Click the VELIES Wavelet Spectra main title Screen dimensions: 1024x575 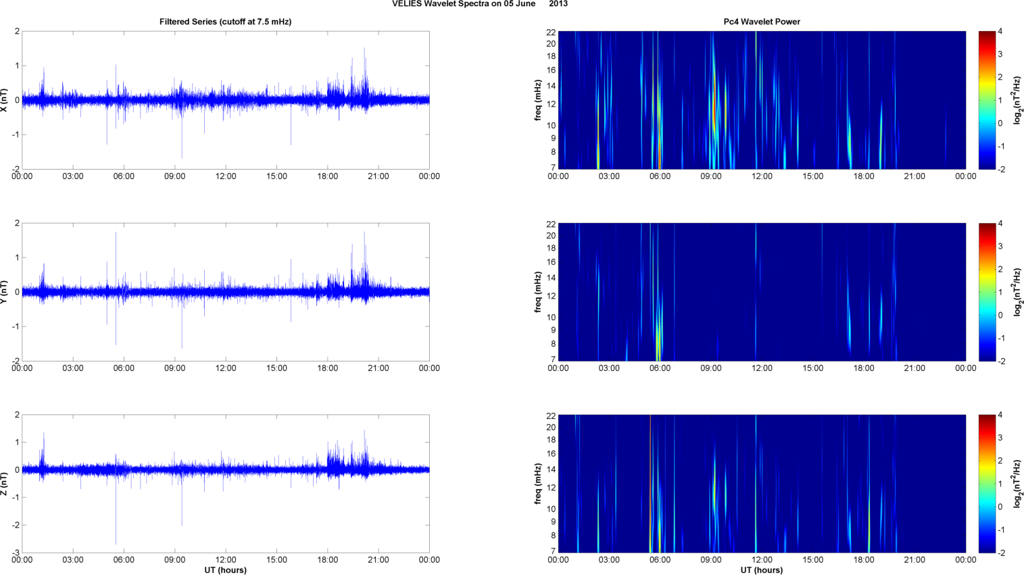(480, 4)
